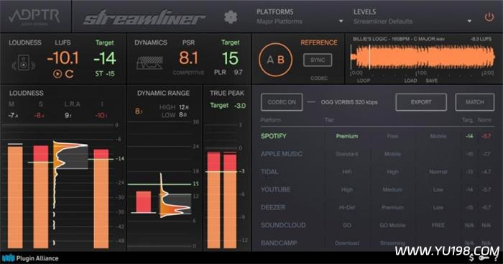Image resolution: width=503 pixels, height=264 pixels.
Task: Select Apple Music Standard tier
Action: point(347,154)
